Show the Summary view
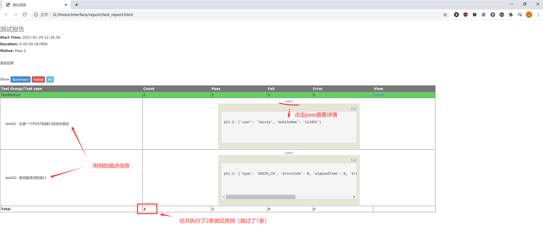The width and height of the screenshot is (543, 231). pyautogui.click(x=20, y=79)
